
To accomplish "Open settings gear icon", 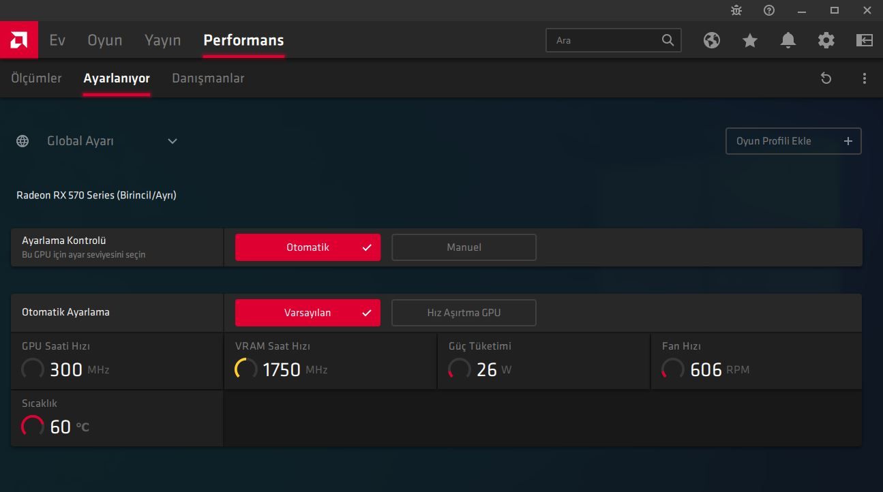I will pyautogui.click(x=826, y=40).
